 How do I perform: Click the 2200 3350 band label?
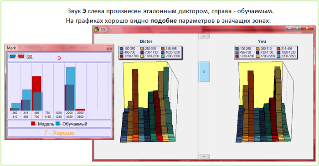69,115
